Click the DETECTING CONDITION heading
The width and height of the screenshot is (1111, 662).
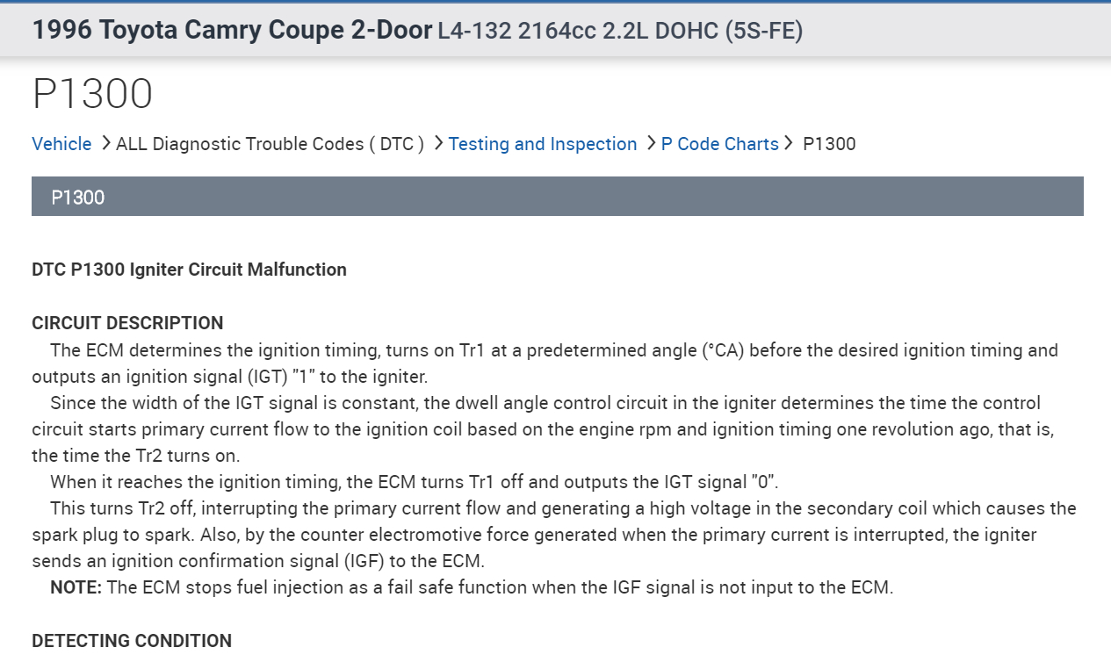(132, 641)
